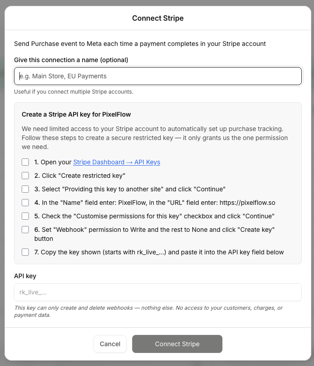Mark step 2 "Create restricted key" complete
The height and width of the screenshot is (366, 314).
25,176
